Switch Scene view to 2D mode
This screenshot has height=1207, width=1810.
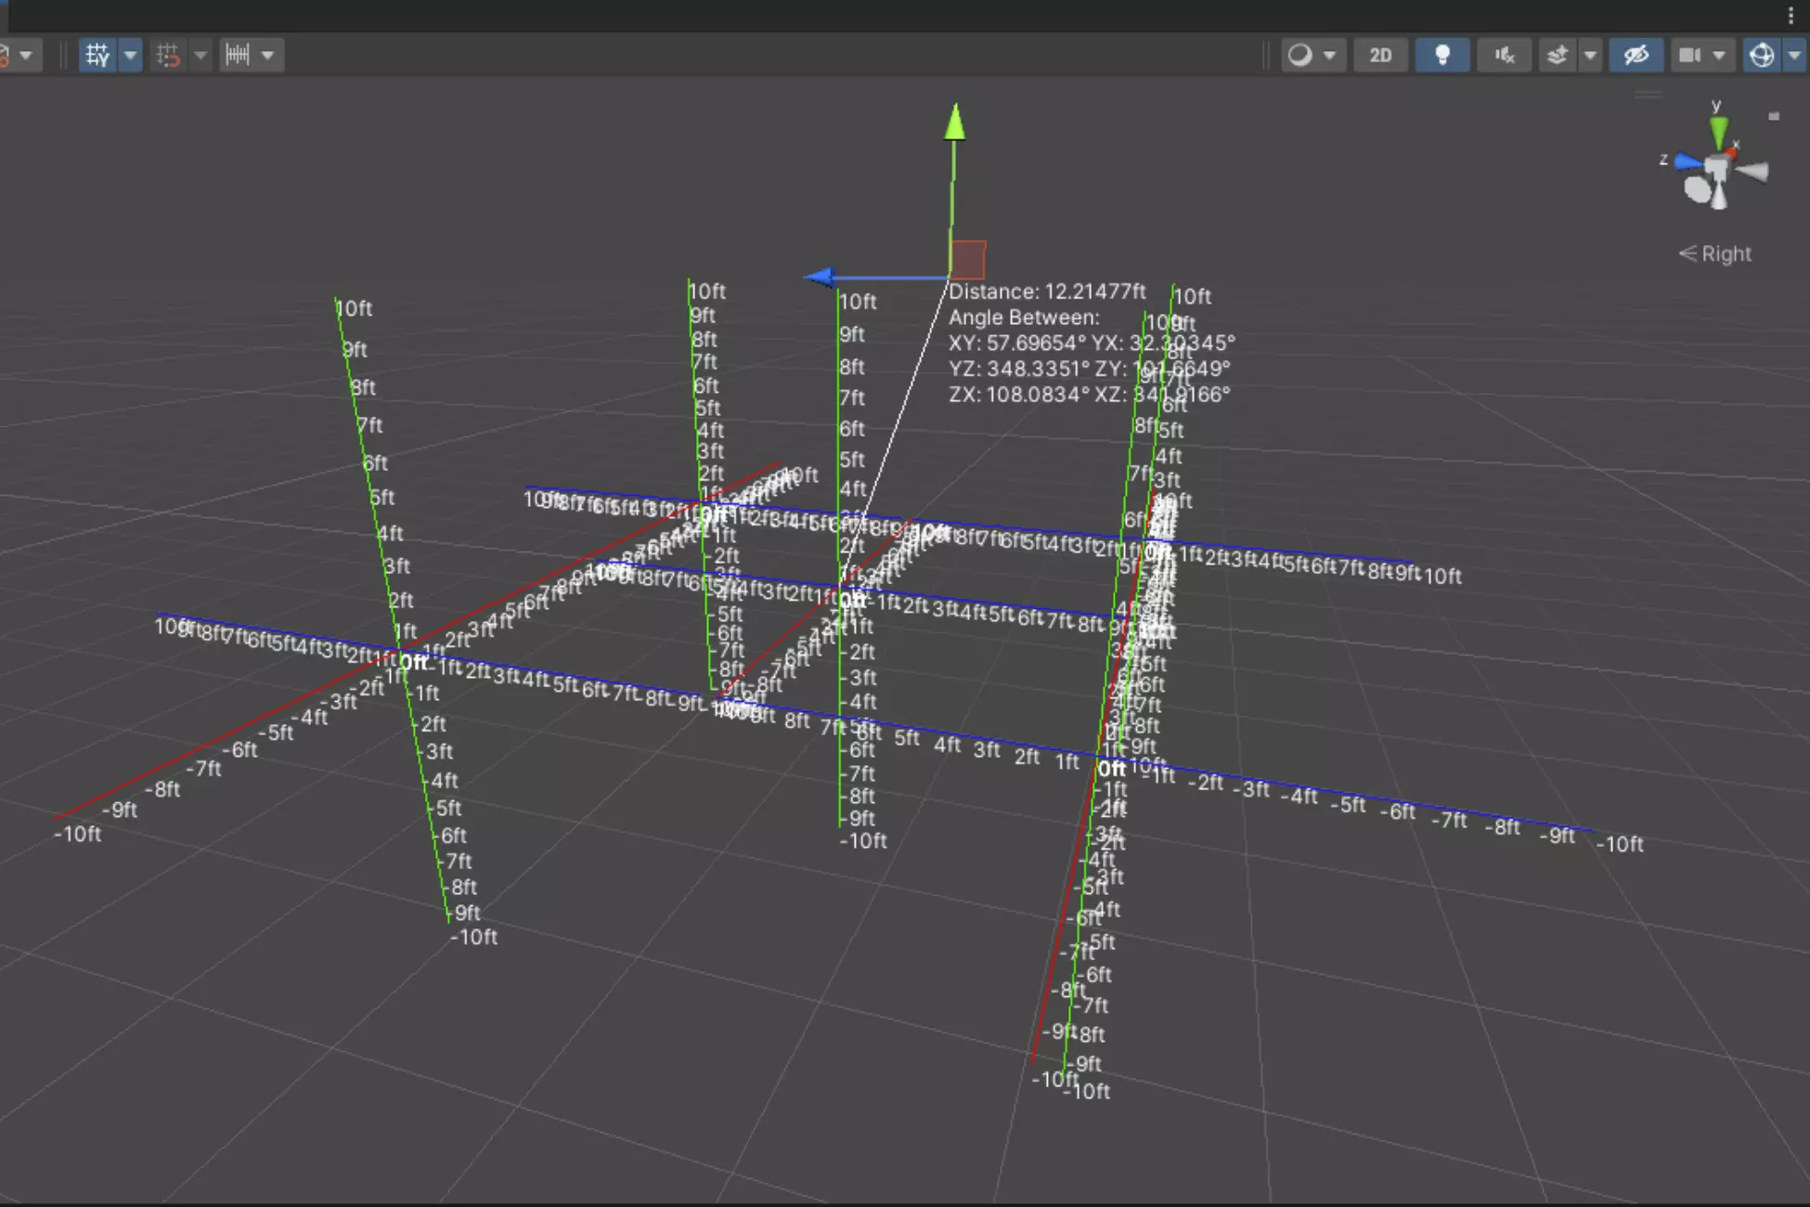(1380, 55)
